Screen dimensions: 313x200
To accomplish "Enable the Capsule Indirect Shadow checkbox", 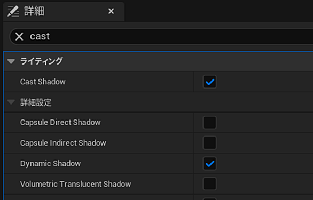I will [x=209, y=143].
